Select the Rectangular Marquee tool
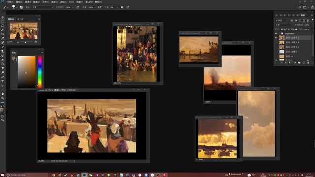Screen dimensions: 315x177 click(3, 21)
